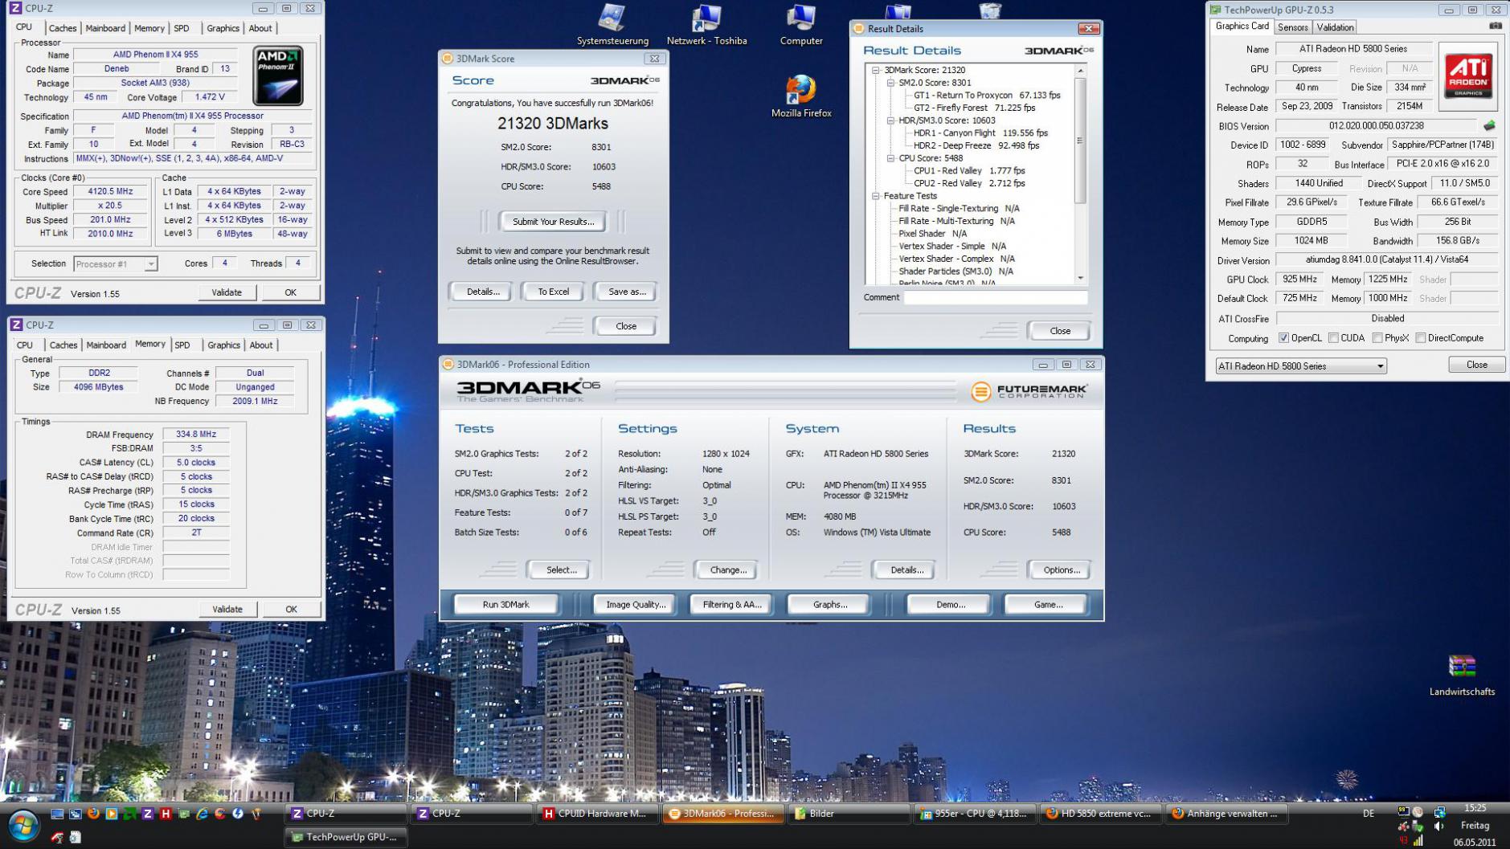Launch HWMonitor from the quick launch bar
The image size is (1510, 849).
[166, 814]
